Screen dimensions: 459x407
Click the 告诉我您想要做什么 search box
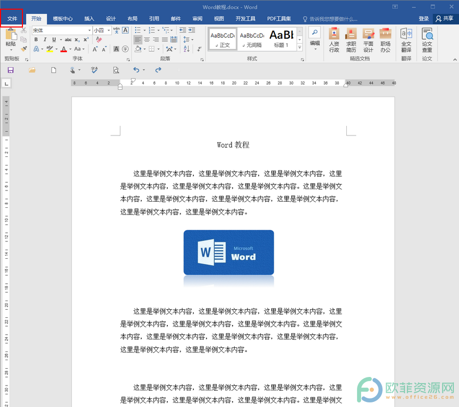point(330,19)
